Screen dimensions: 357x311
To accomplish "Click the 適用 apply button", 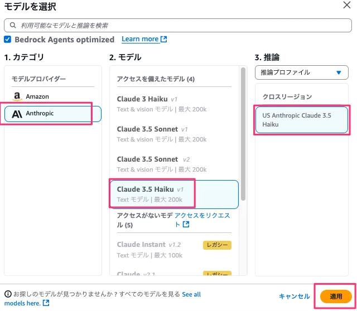I will coord(336,296).
